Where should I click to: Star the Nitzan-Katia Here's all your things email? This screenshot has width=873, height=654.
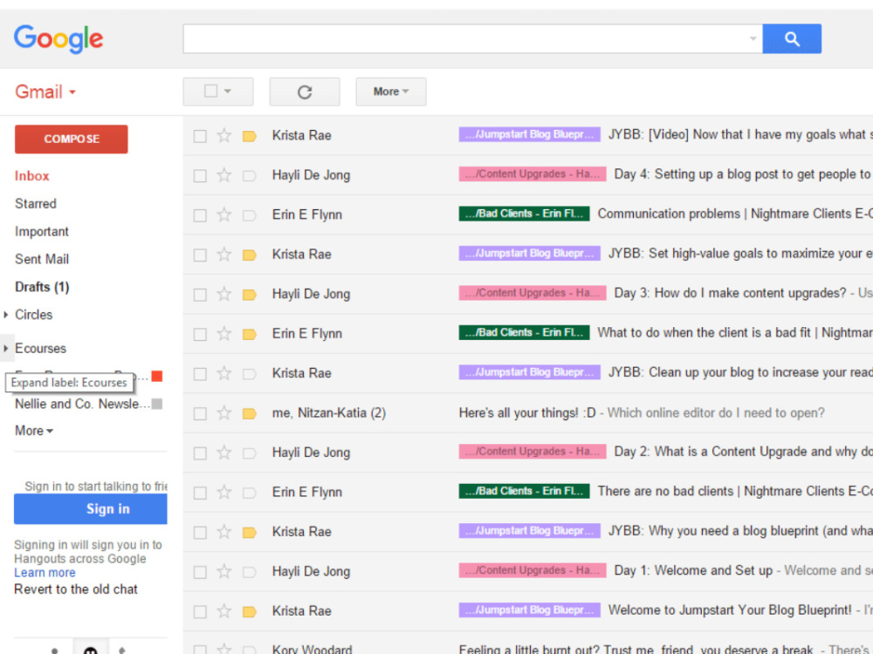coord(223,412)
